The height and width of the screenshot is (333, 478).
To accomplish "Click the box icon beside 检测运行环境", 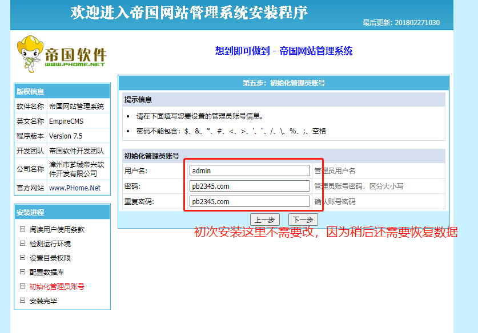I will (23, 243).
